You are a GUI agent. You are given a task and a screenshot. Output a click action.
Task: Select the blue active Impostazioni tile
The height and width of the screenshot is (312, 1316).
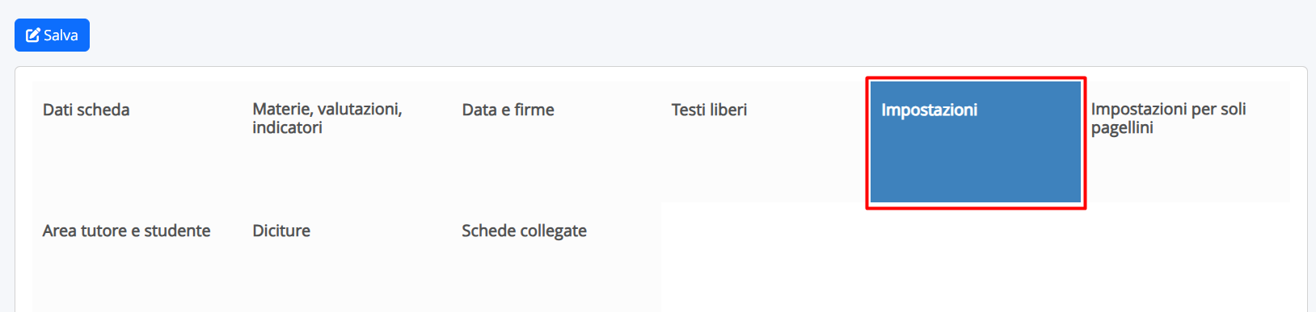click(976, 141)
